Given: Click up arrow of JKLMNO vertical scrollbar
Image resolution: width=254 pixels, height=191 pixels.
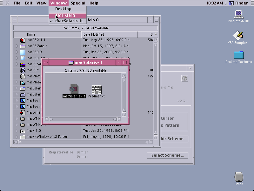Looking at the screenshot, I should 156,40.
